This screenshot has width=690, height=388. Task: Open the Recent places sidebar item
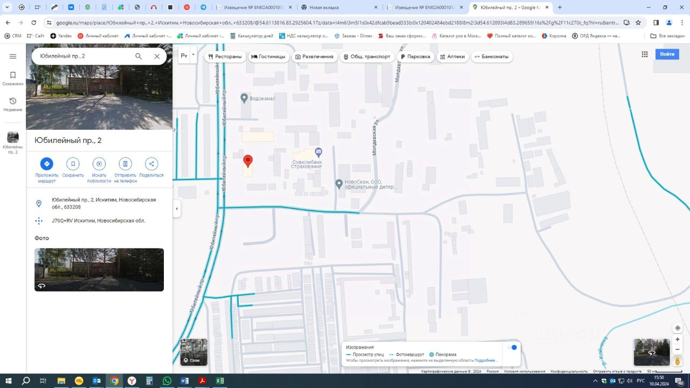(13, 105)
